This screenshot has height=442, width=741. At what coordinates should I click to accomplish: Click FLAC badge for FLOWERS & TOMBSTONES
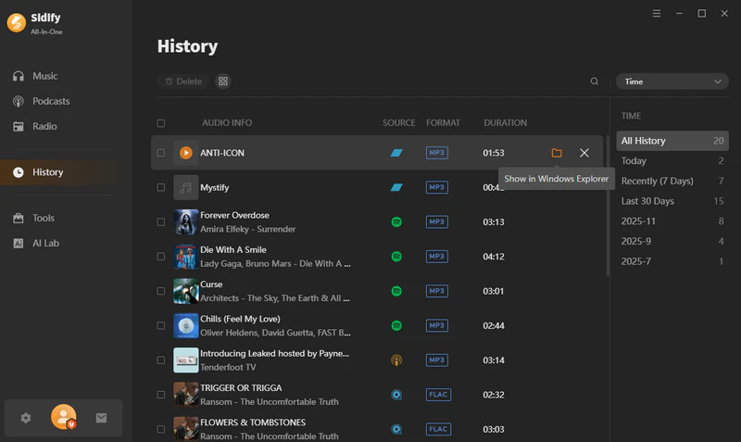[x=438, y=429]
